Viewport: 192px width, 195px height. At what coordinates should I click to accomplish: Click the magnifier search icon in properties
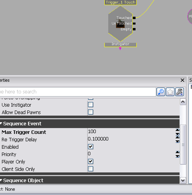pos(161,92)
